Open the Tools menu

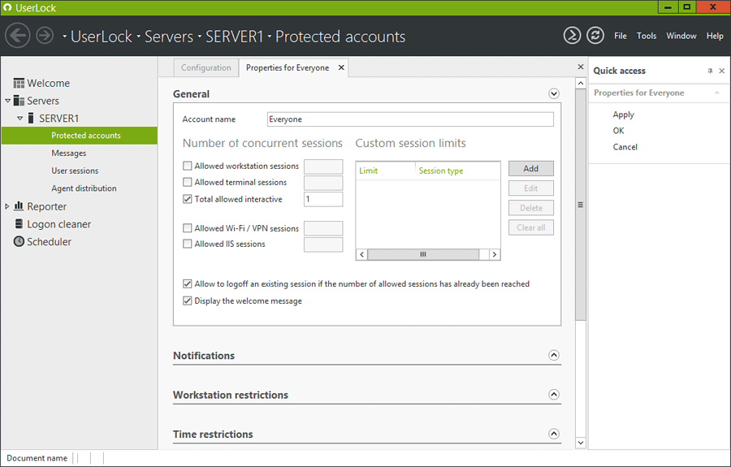point(647,36)
